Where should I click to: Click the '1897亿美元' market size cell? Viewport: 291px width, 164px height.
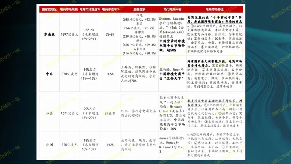70,34
